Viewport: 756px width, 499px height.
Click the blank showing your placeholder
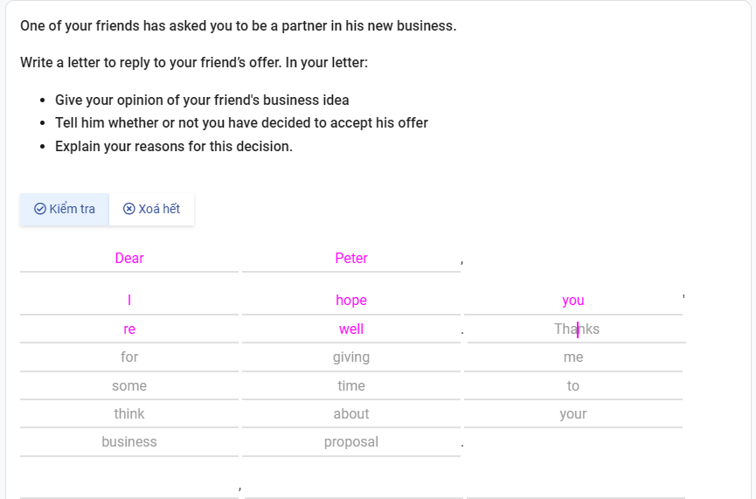572,413
